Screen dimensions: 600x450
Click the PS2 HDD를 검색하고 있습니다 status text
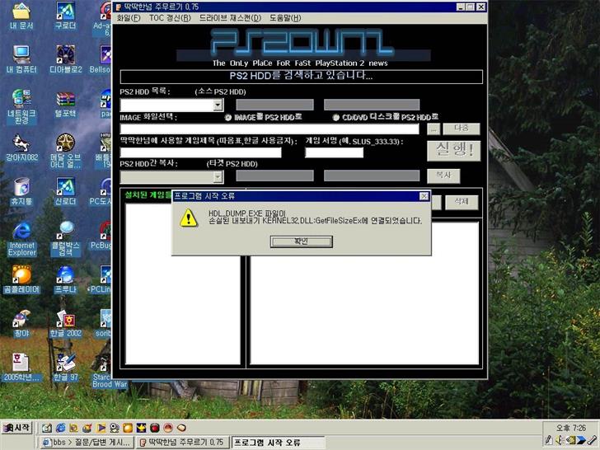tap(301, 76)
